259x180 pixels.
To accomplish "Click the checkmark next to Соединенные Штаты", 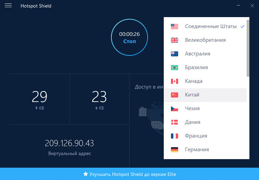I will [x=242, y=26].
